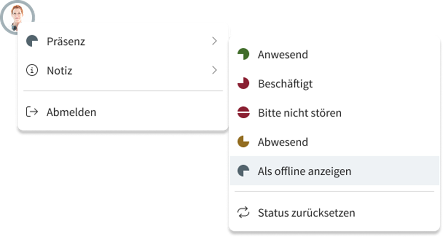The image size is (443, 237).
Task: Click the Bitte nicht stören icon
Action: 243,113
